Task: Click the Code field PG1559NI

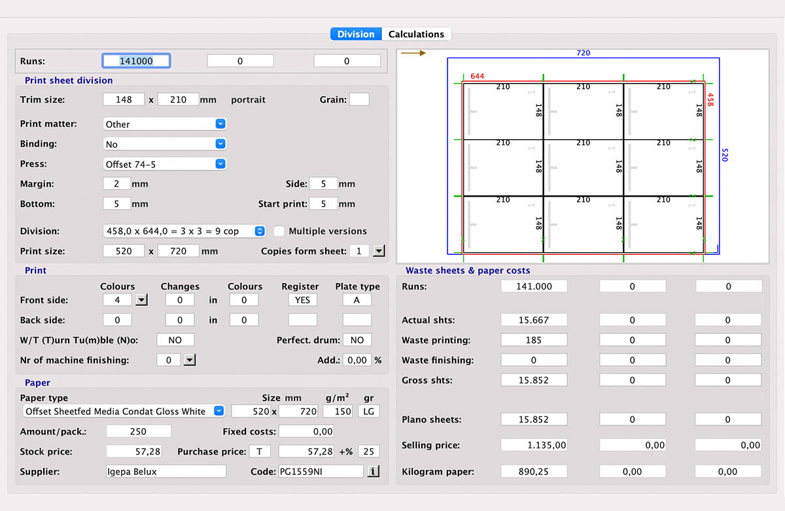Action: click(321, 471)
